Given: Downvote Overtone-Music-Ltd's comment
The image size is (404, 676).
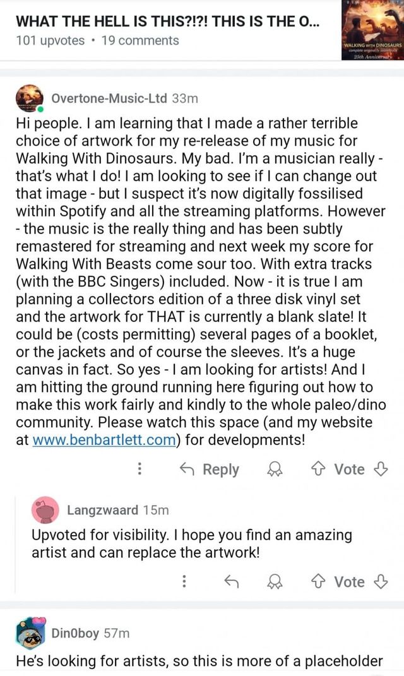Looking at the screenshot, I should (381, 469).
